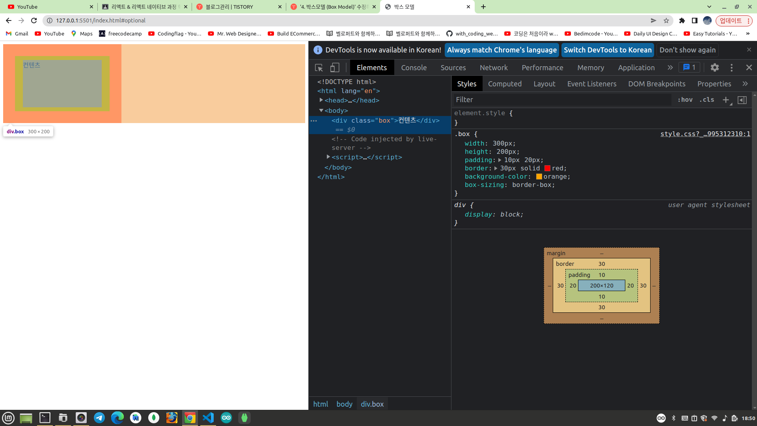
Task: Expand the head element node
Action: (x=321, y=100)
